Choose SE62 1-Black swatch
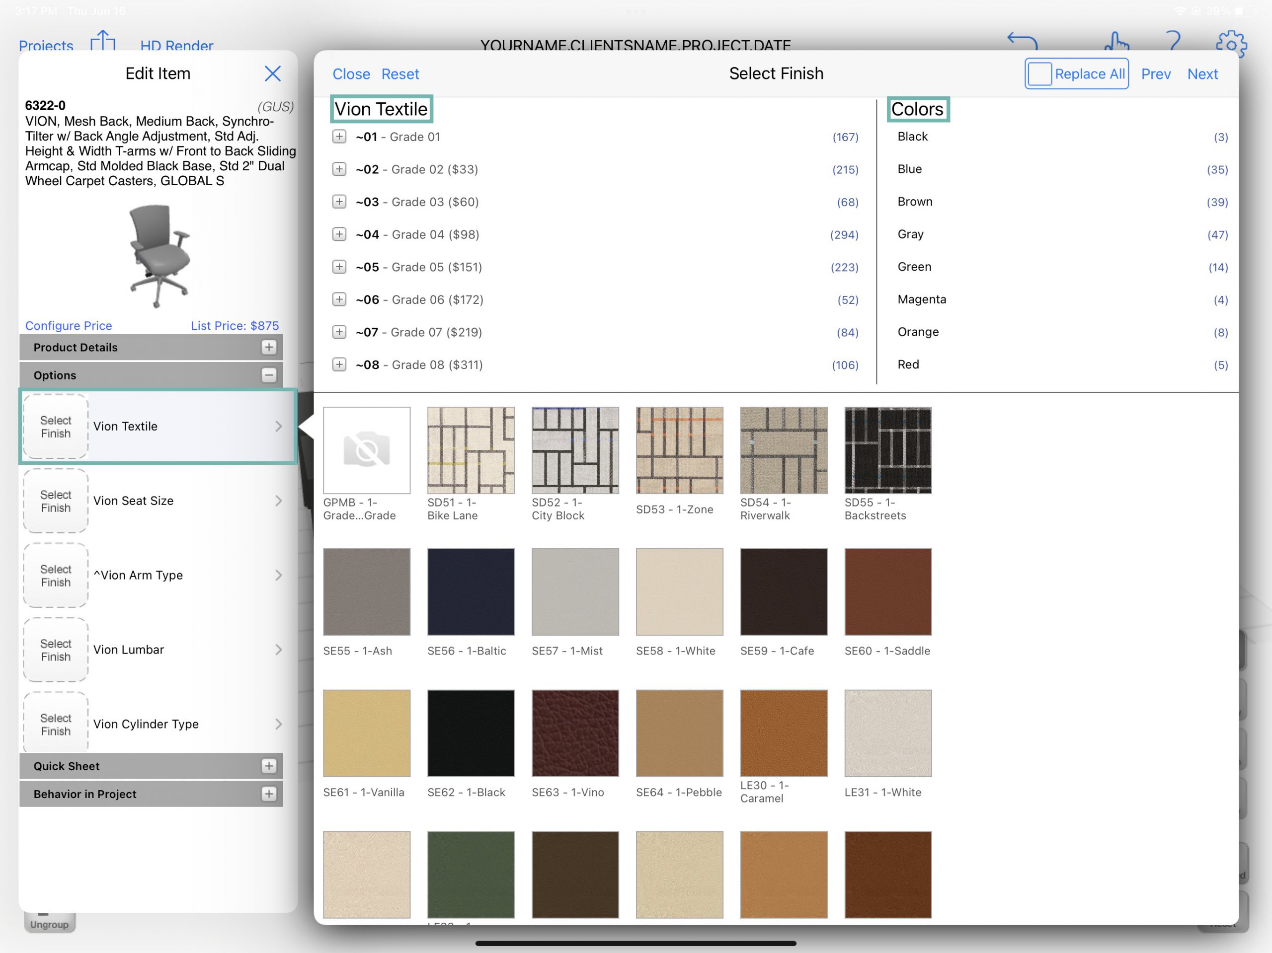The image size is (1272, 953). coord(471,733)
